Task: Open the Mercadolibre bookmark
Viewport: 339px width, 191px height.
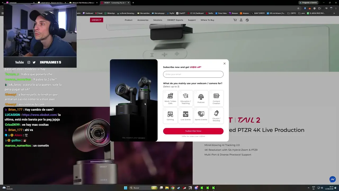Action: [x=144, y=13]
